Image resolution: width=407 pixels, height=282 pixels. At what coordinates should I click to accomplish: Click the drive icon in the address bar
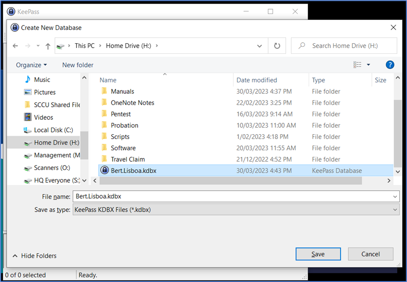61,46
